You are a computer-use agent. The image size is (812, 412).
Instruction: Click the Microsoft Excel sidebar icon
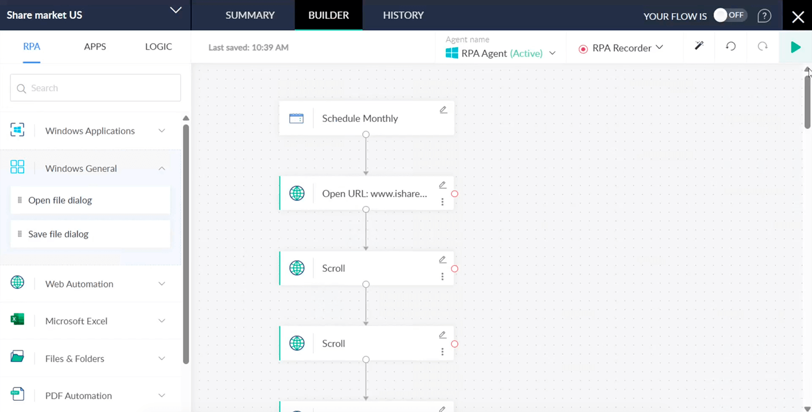(x=17, y=321)
